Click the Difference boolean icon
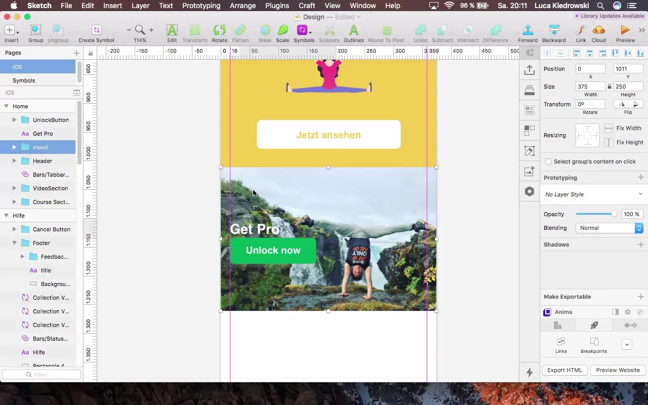Image resolution: width=648 pixels, height=405 pixels. (x=496, y=30)
